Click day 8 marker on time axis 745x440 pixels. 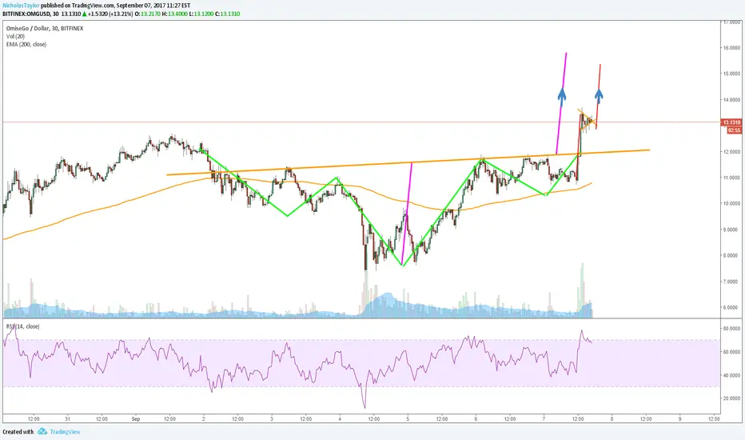click(612, 419)
